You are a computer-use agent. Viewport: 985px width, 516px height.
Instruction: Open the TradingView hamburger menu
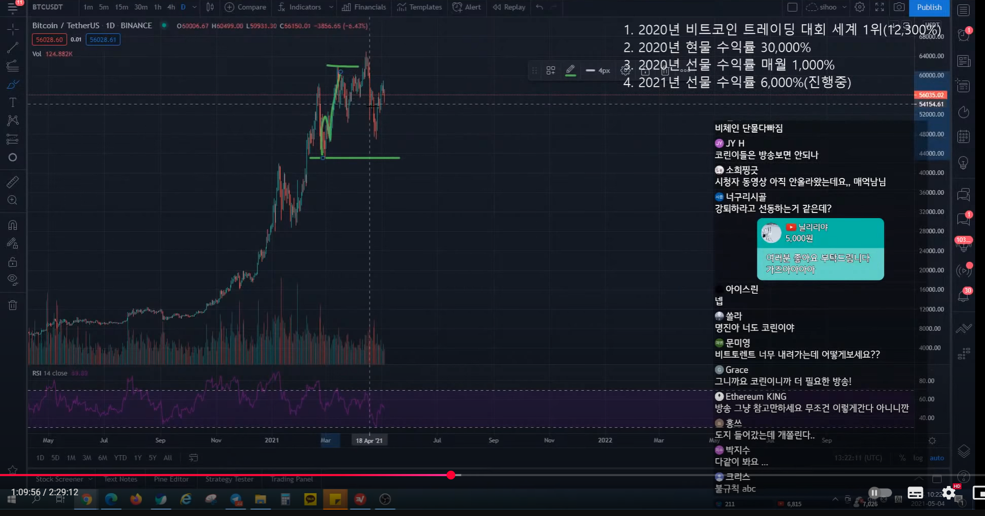(x=13, y=8)
